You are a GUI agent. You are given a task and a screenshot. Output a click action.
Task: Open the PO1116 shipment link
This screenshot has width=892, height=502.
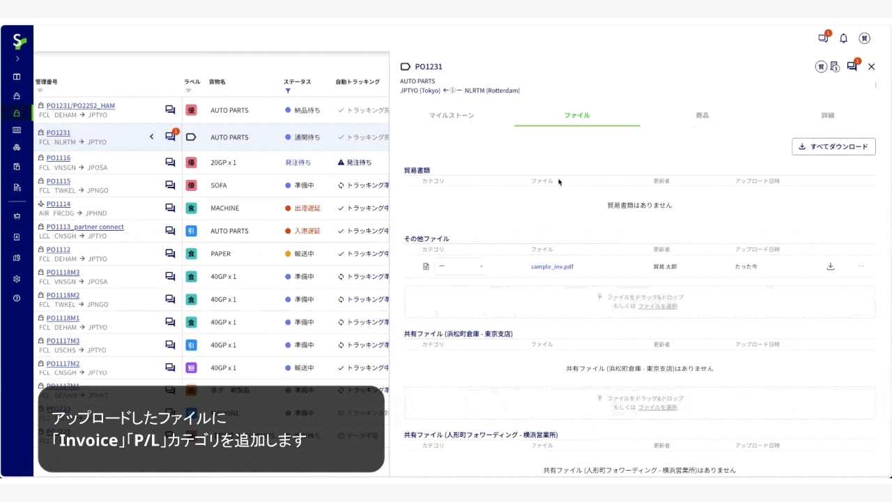[x=59, y=158]
